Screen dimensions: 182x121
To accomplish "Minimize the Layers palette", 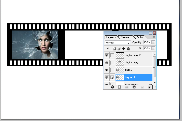I will pyautogui.click(x=150, y=33).
